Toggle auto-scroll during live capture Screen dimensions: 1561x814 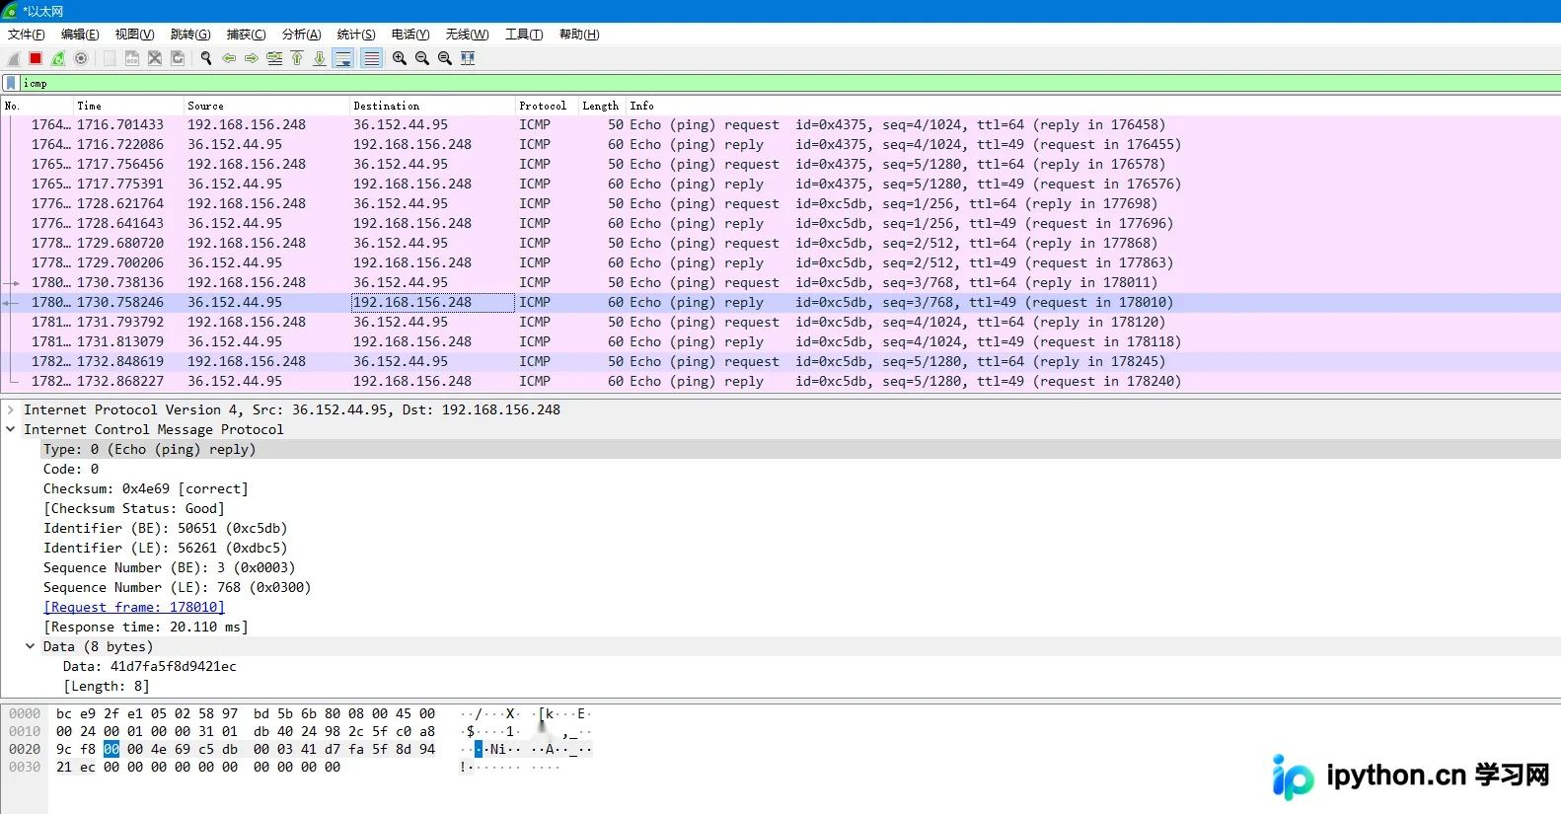(x=343, y=58)
